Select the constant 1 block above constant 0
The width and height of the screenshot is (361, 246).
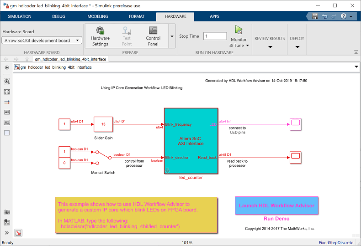tap(64, 152)
